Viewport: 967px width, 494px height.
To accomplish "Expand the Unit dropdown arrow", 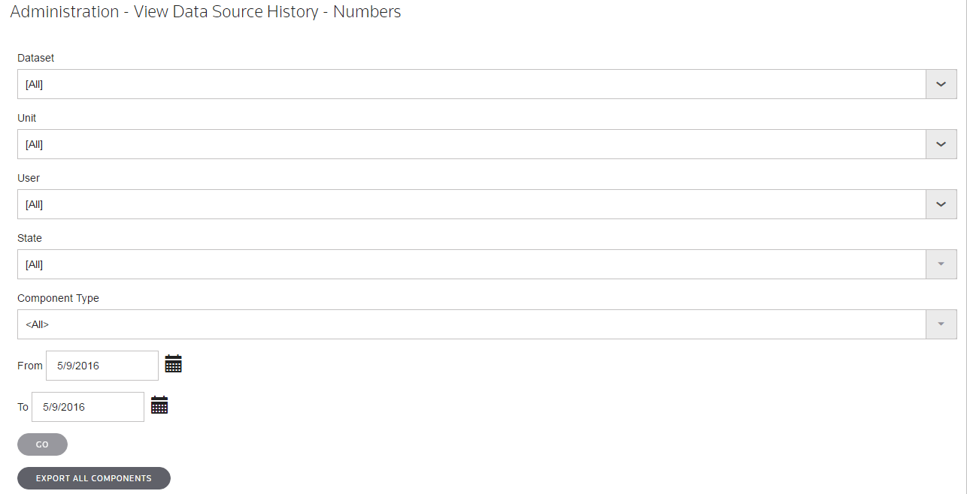I will click(x=941, y=144).
